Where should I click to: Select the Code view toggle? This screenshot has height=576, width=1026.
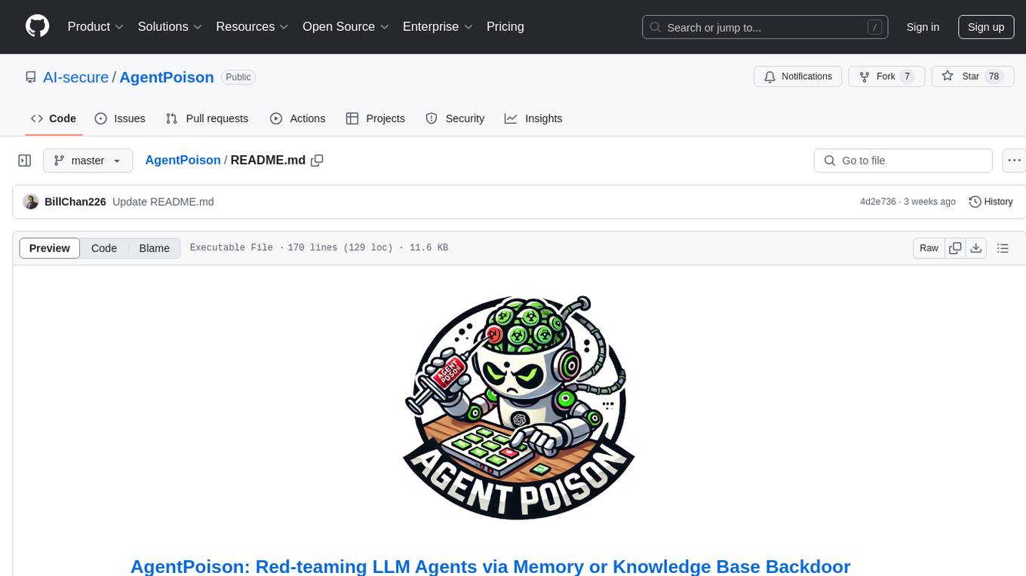pyautogui.click(x=104, y=248)
